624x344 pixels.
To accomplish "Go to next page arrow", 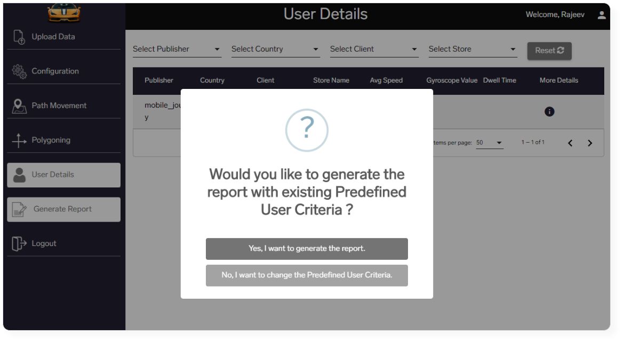I will pos(590,143).
